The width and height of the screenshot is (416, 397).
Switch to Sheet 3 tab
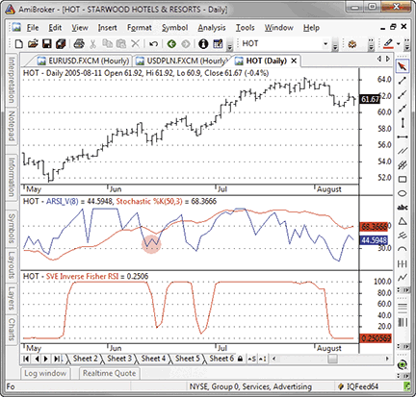(x=119, y=359)
